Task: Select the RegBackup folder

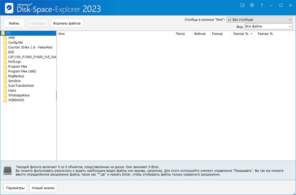Action: [16, 76]
